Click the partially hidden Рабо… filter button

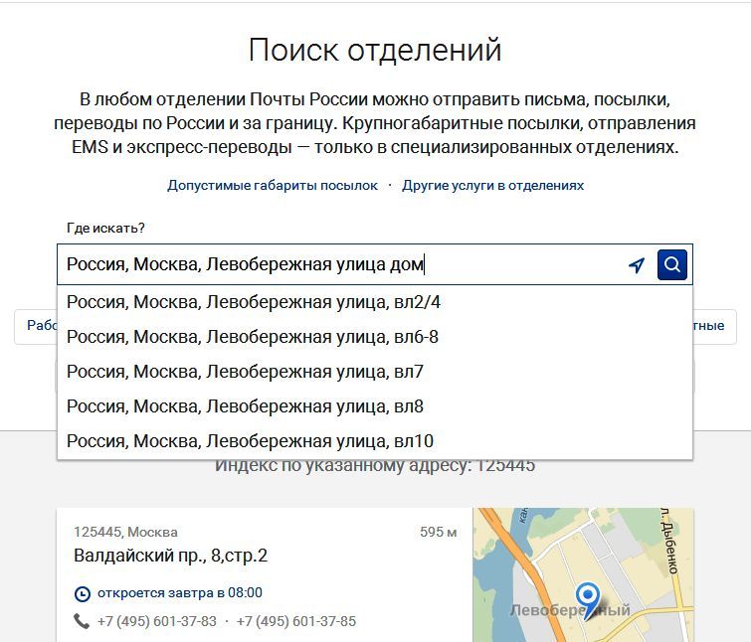(x=36, y=326)
